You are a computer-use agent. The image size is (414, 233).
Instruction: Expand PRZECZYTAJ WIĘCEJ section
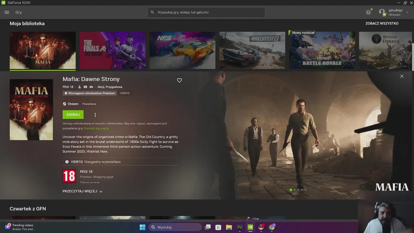[82, 191]
